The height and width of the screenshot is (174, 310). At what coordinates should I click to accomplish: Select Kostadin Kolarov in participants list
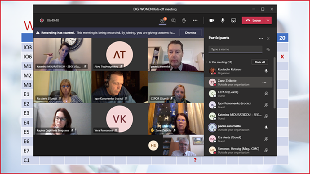(x=238, y=71)
